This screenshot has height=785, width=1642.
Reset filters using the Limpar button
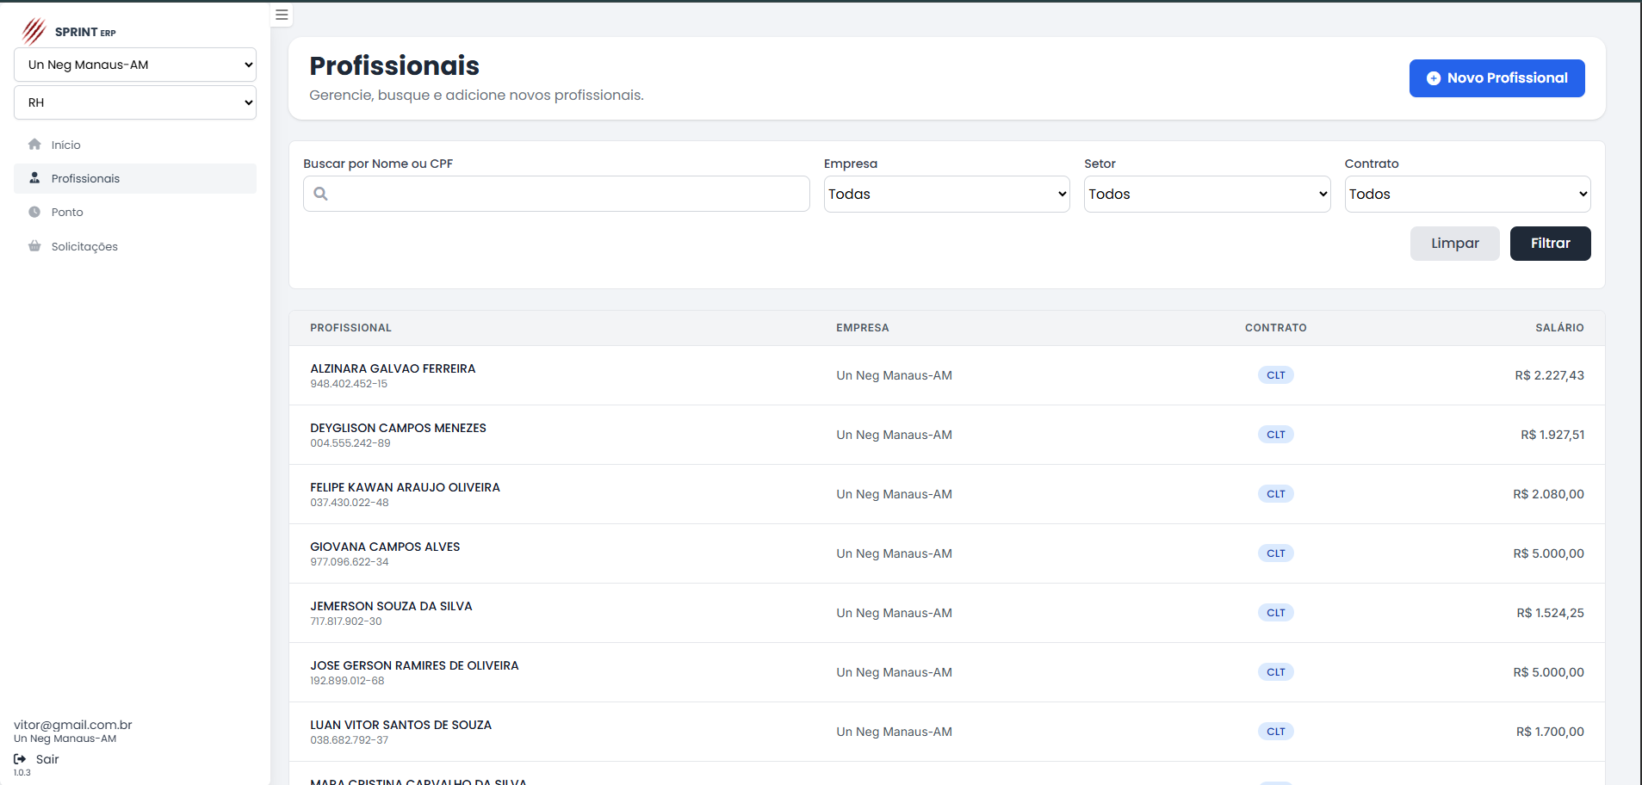1454,244
